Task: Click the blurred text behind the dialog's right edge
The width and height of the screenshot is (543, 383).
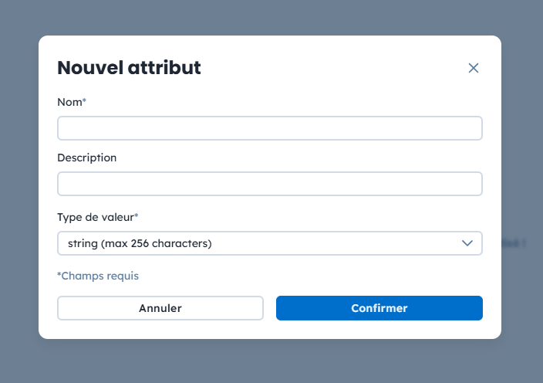Action: (x=514, y=243)
